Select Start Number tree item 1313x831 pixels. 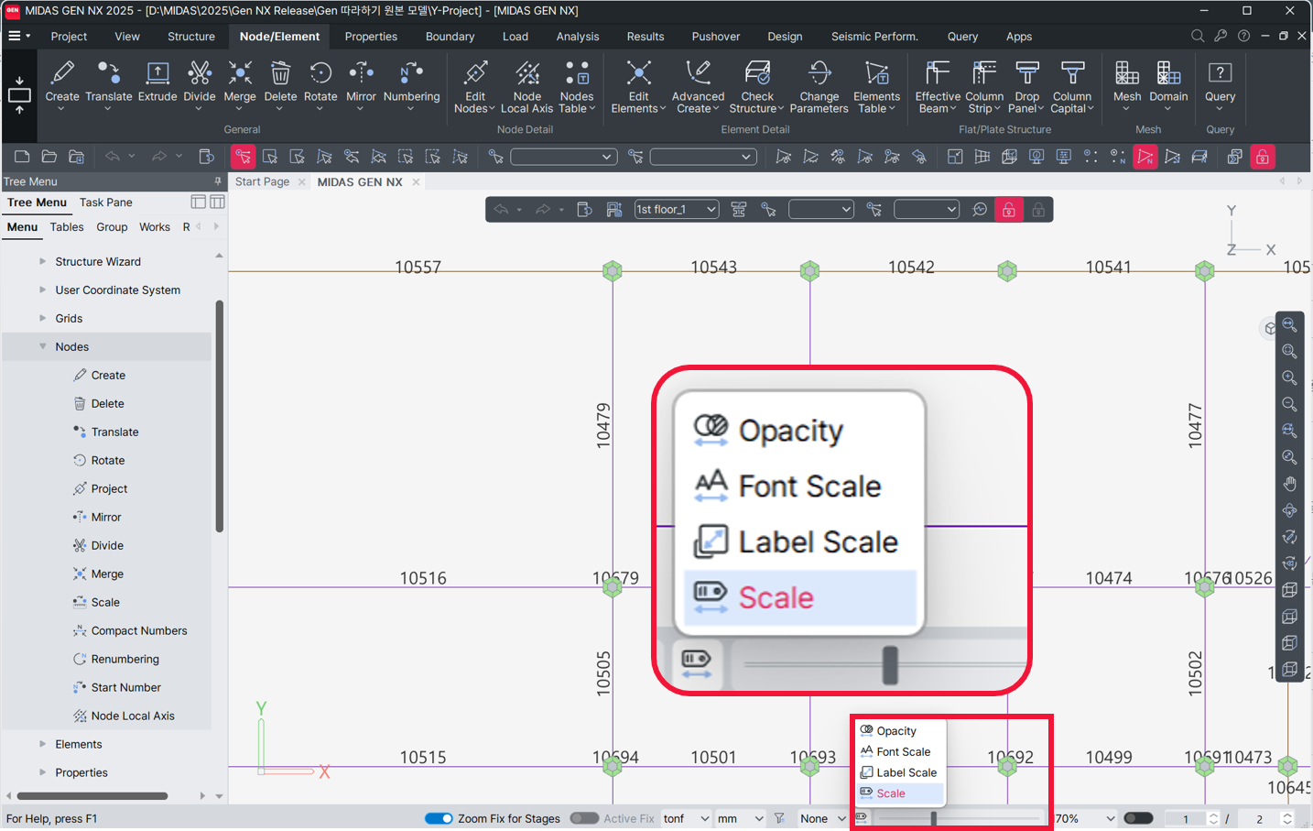[125, 687]
